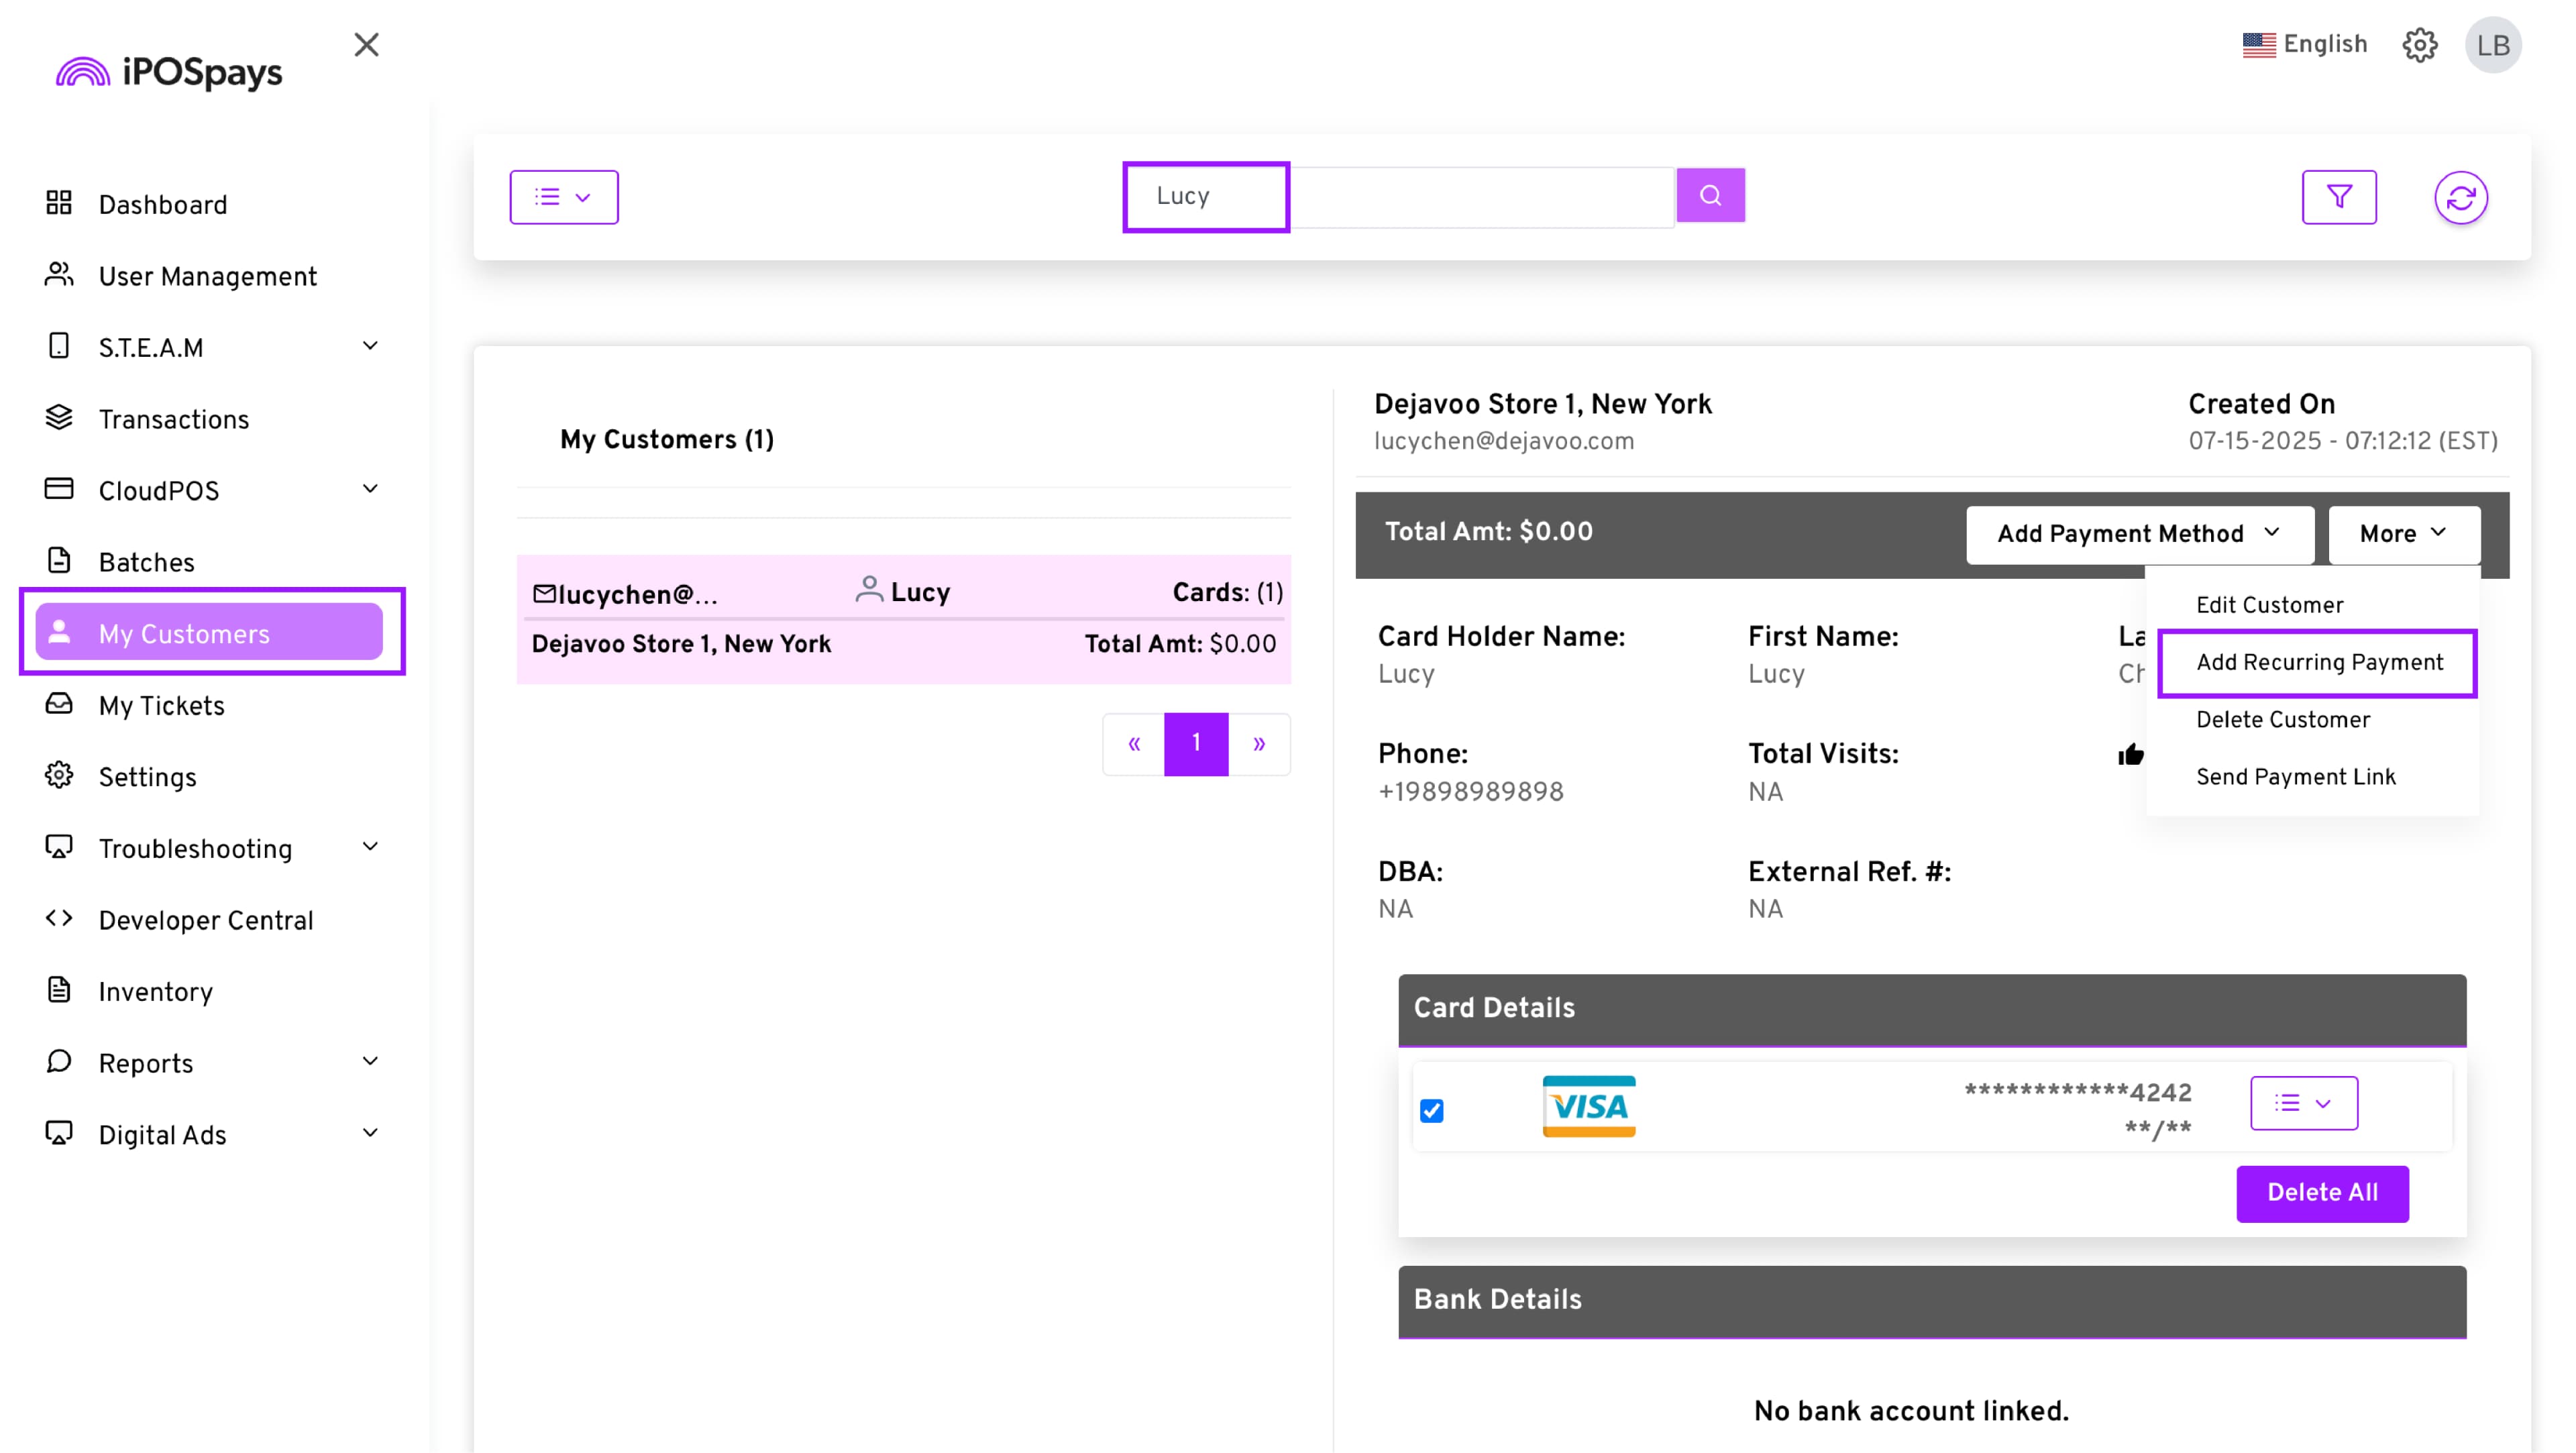This screenshot has height=1453, width=2576.
Task: Click the thumbs up icon
Action: [x=2130, y=754]
